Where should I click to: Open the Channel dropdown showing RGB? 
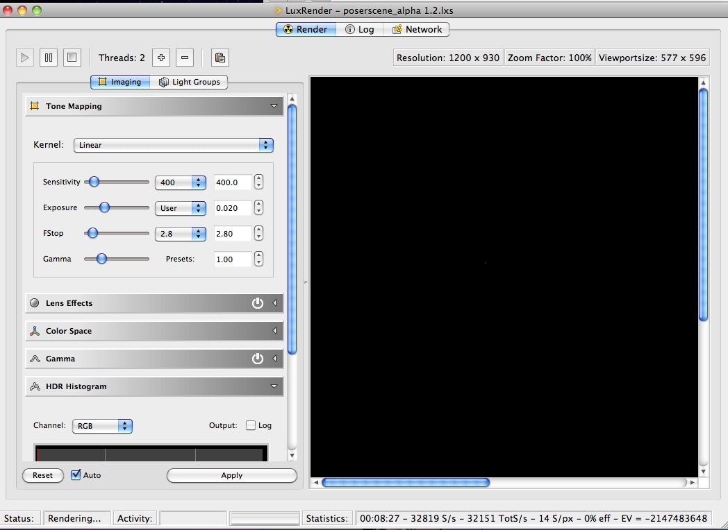(x=102, y=426)
